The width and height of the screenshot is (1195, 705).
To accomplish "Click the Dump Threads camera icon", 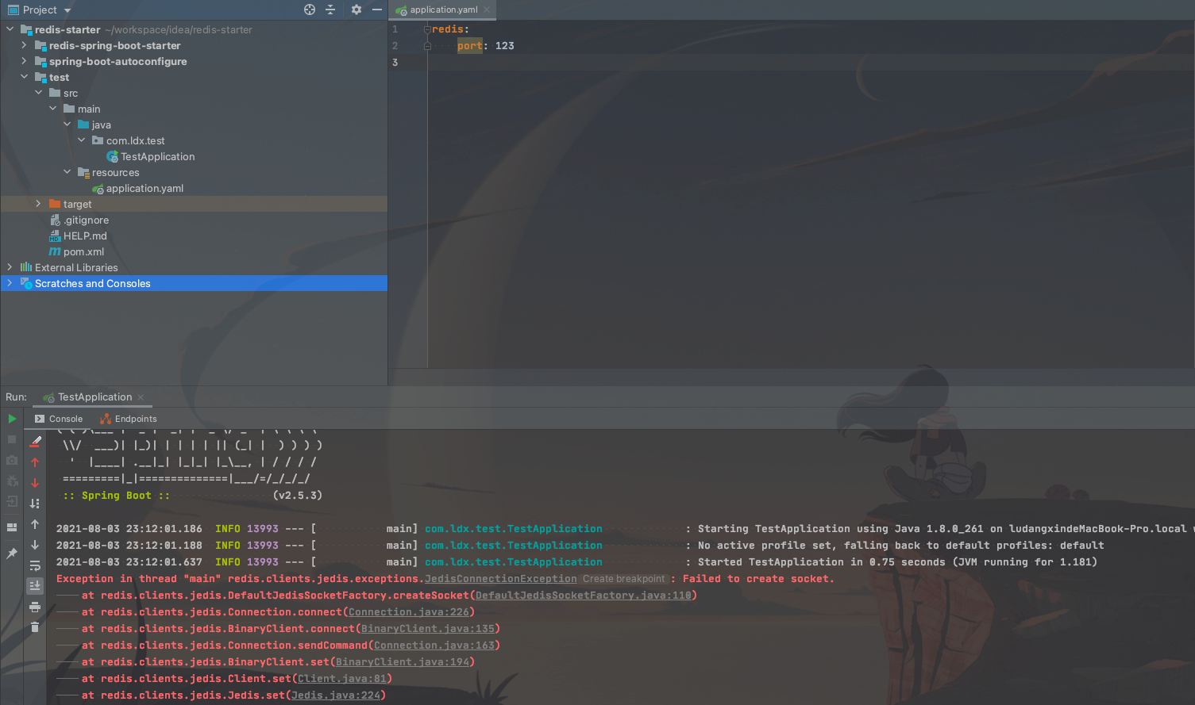I will [12, 460].
